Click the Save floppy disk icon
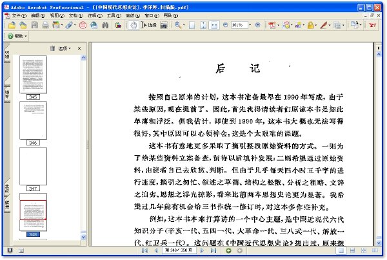This screenshot has height=260, width=387. (35, 25)
